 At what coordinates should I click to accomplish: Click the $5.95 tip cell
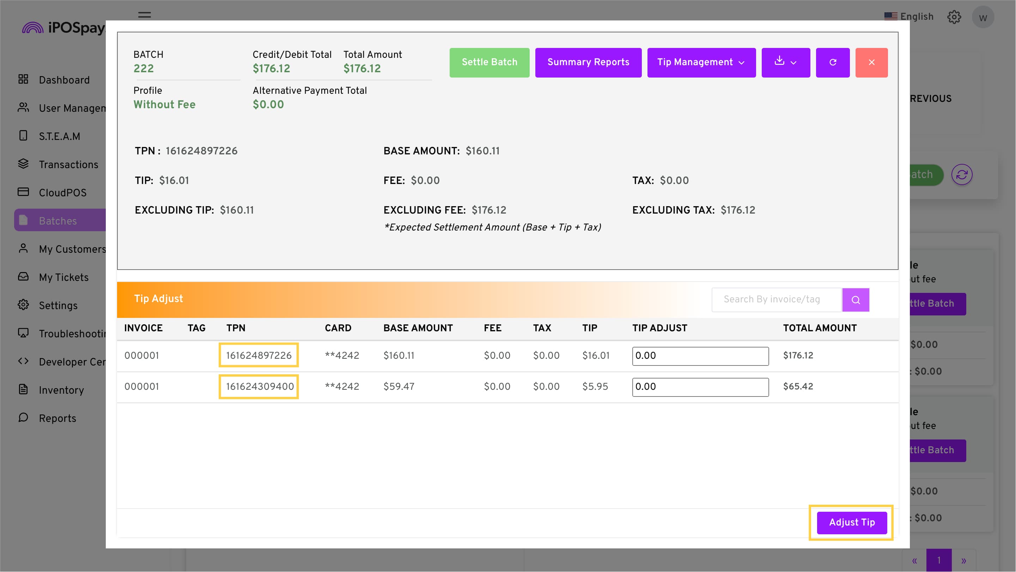point(595,387)
